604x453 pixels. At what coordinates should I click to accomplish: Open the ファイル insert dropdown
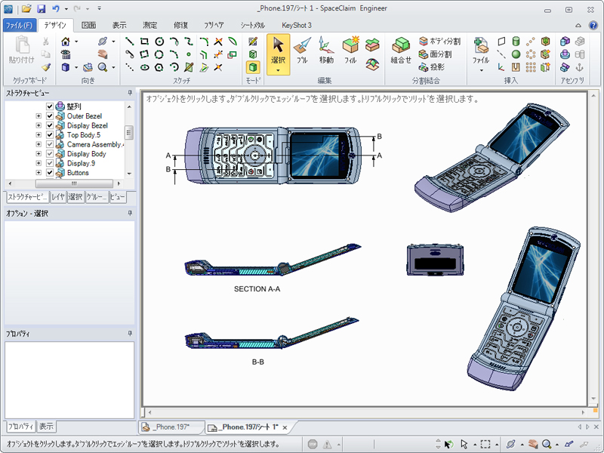click(480, 69)
